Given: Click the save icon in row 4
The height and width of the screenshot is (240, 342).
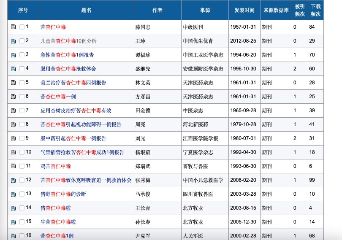Looking at the screenshot, I should click(x=14, y=69).
